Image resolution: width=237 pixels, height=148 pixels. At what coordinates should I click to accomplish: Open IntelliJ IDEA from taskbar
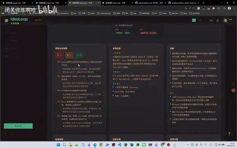tap(114, 145)
